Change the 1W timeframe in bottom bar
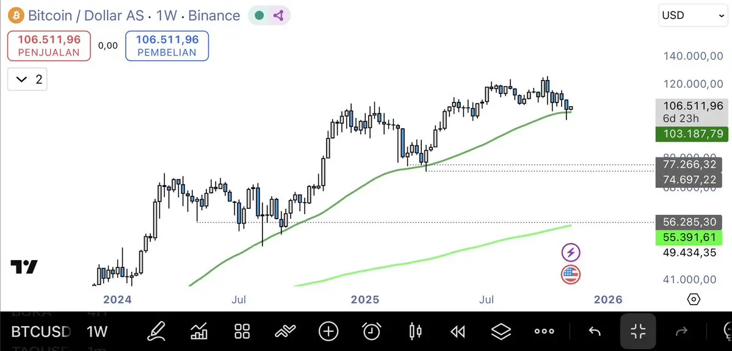This screenshot has height=351, width=732. click(97, 332)
